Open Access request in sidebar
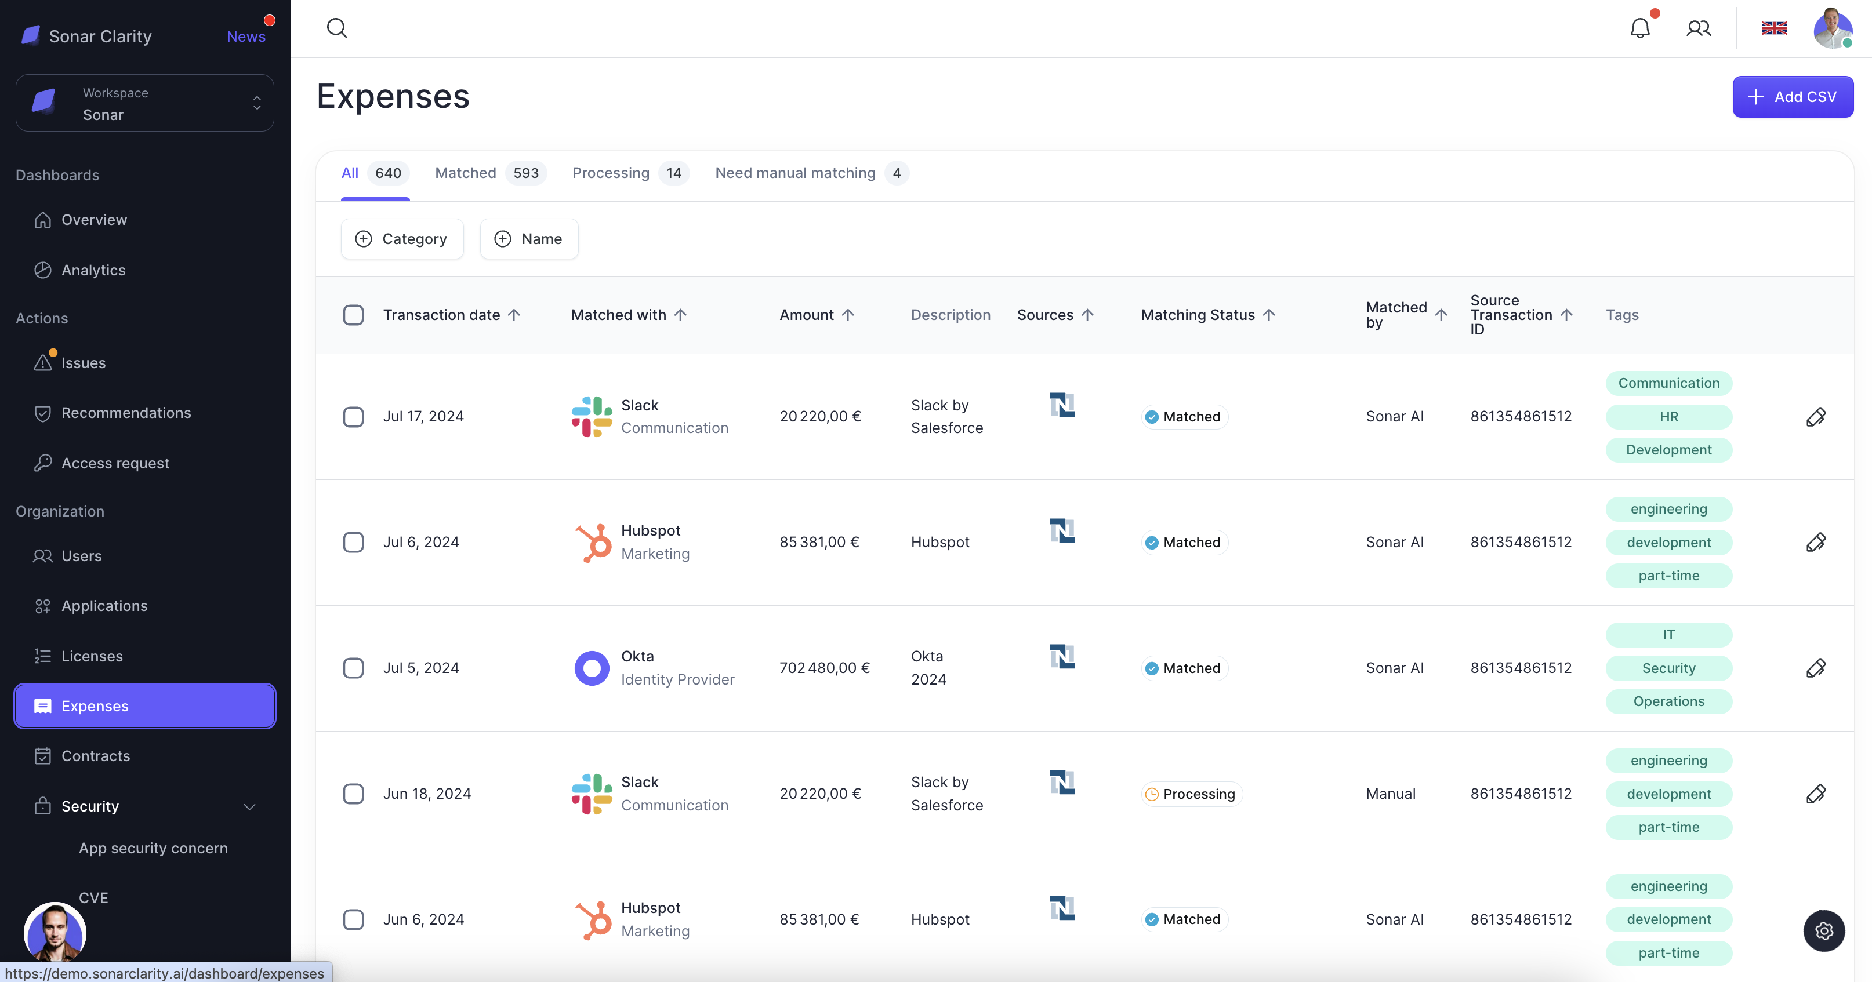The image size is (1872, 982). click(144, 463)
